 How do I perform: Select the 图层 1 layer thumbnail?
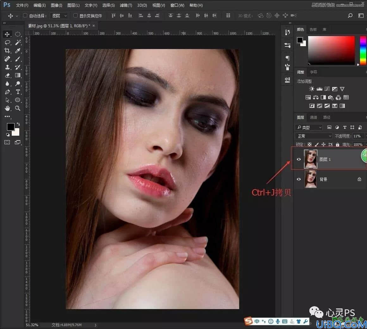pos(311,159)
